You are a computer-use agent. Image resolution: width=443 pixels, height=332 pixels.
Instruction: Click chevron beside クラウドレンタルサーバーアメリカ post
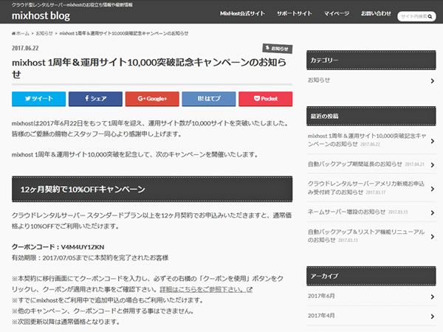(x=433, y=189)
